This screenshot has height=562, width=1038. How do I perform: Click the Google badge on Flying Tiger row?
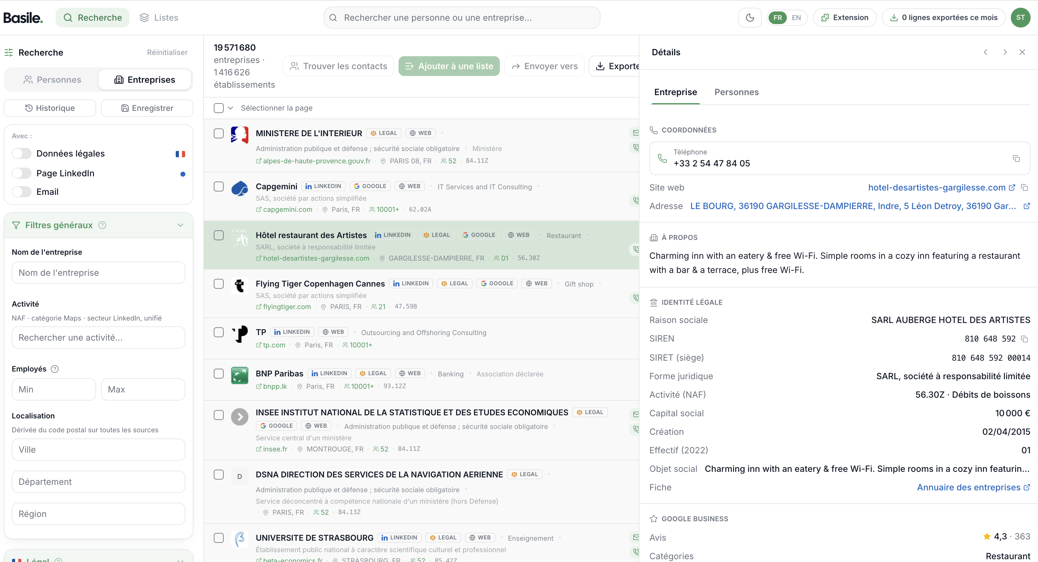pyautogui.click(x=497, y=283)
